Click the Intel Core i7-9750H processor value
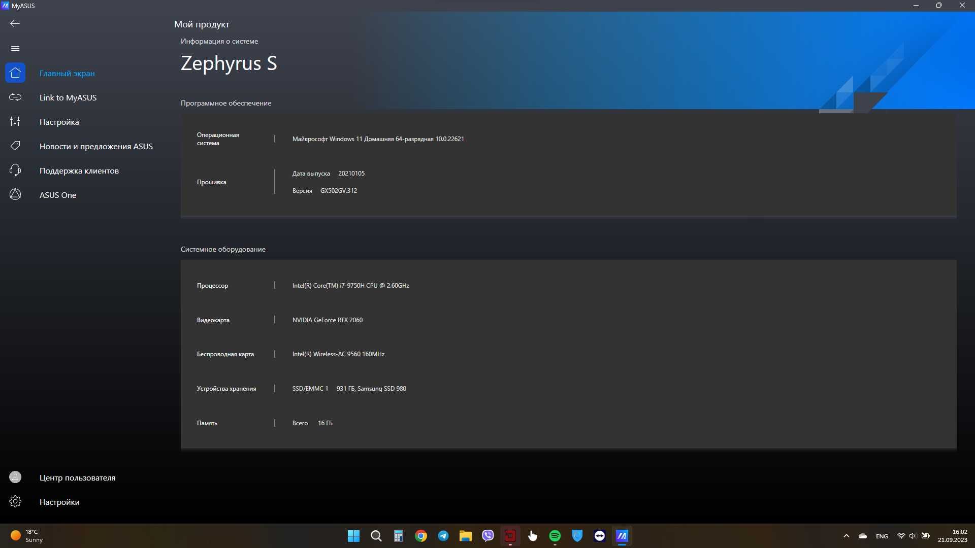Viewport: 975px width, 548px height. click(x=351, y=285)
